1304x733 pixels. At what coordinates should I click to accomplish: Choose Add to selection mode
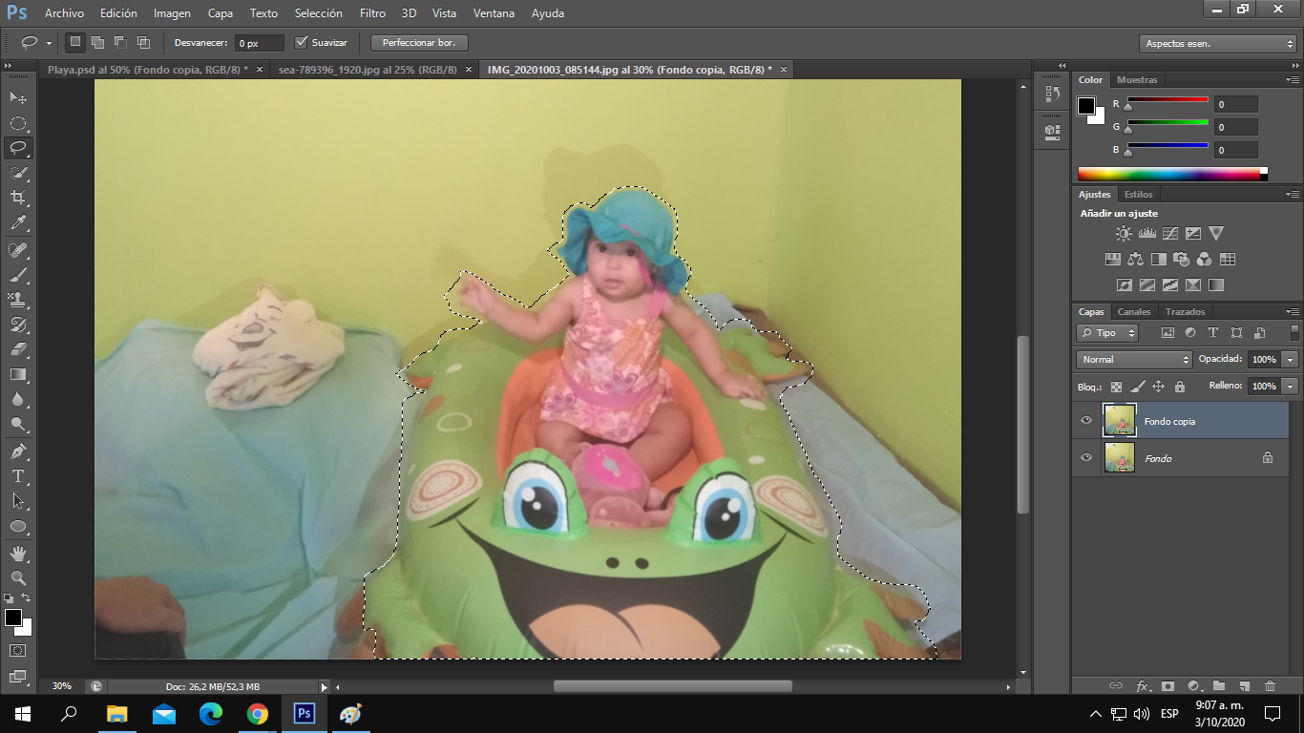click(97, 42)
